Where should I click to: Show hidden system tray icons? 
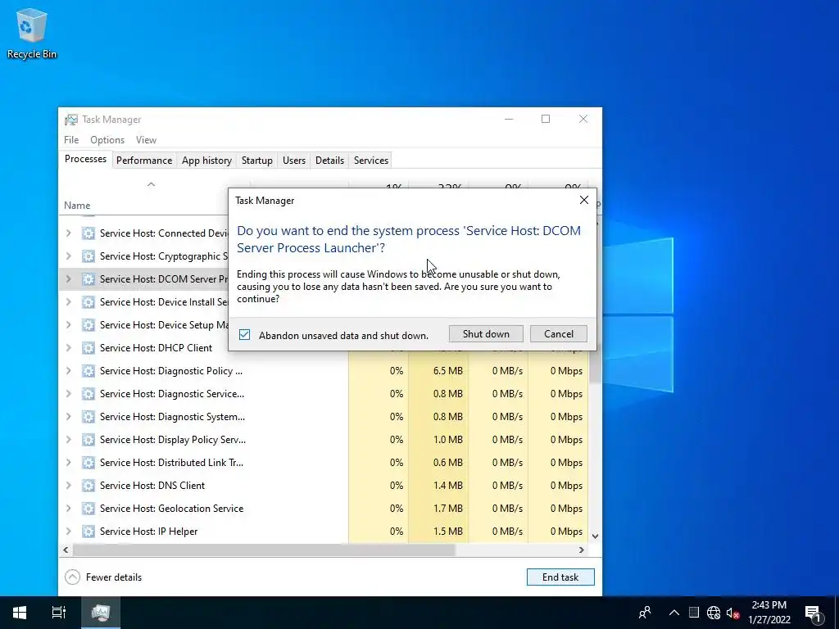pyautogui.click(x=674, y=613)
